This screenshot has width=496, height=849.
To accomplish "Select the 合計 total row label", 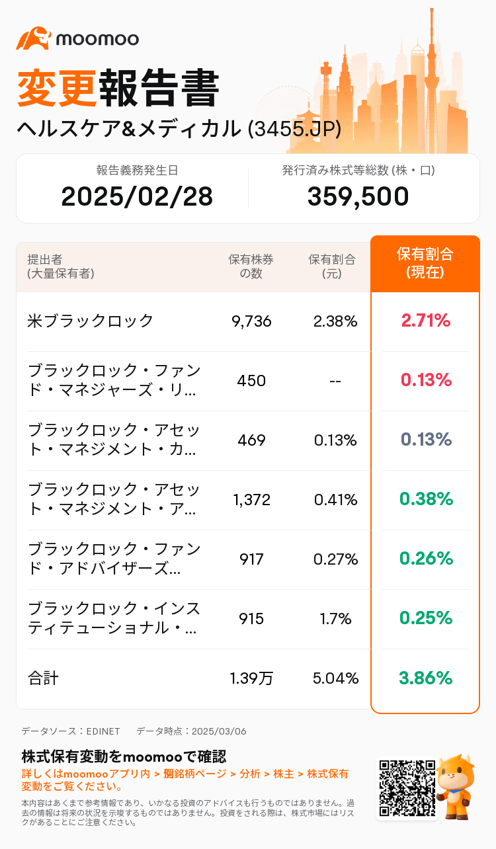I will point(43,678).
